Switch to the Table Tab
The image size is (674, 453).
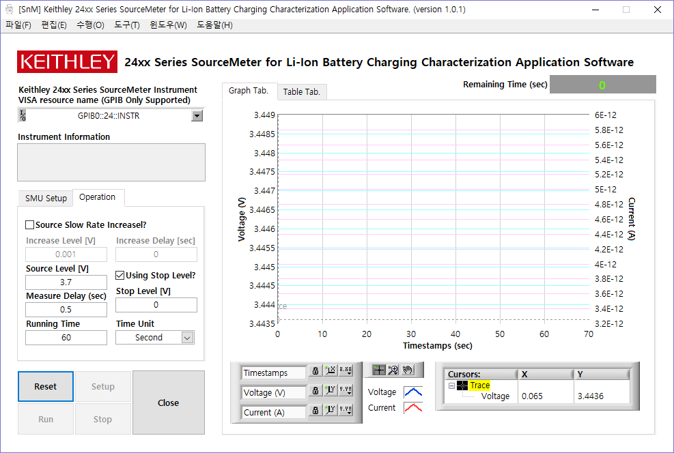tap(302, 92)
